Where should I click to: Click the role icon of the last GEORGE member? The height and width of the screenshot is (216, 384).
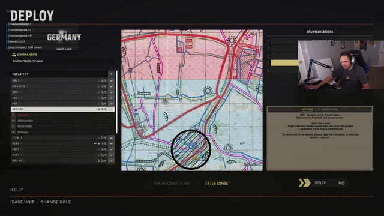(x=13, y=132)
